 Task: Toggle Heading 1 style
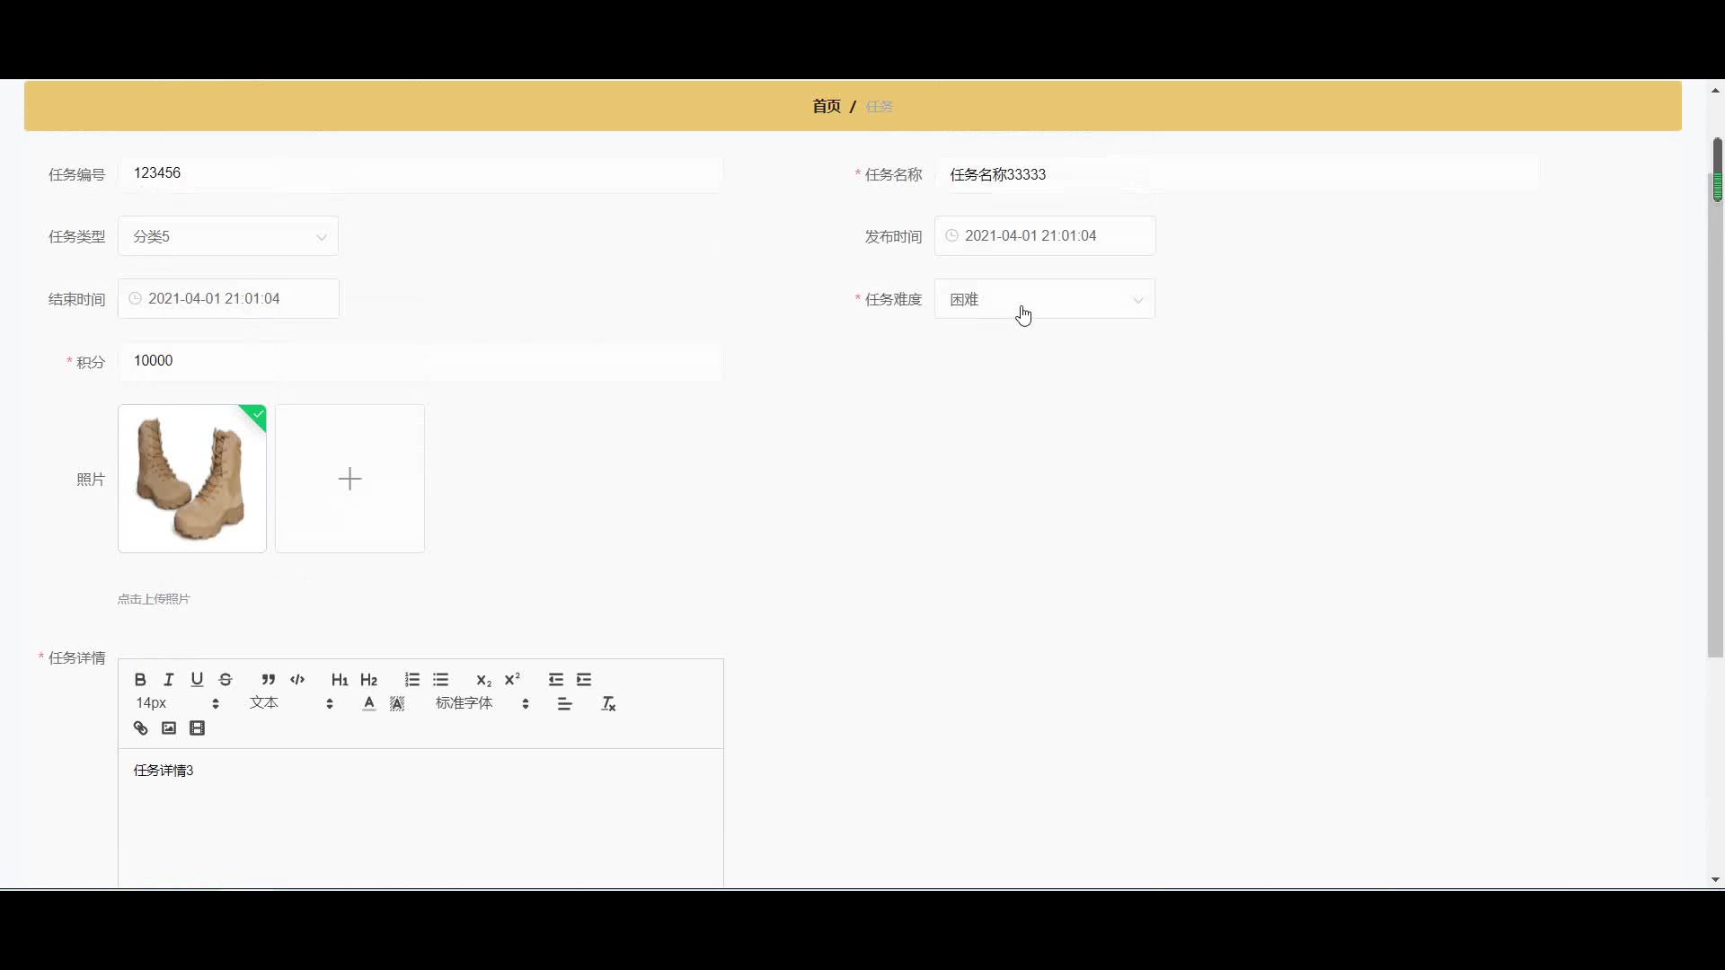pos(339,680)
